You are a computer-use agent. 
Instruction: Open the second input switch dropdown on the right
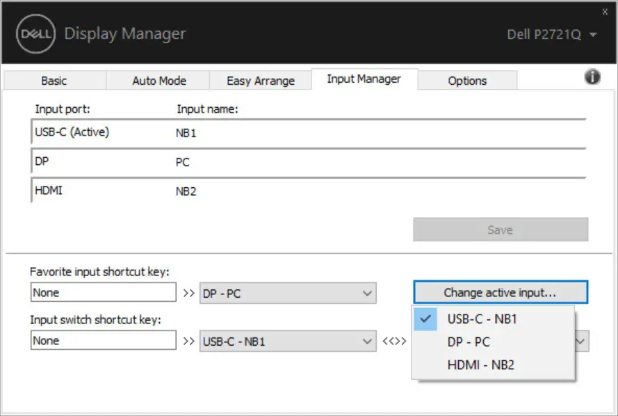click(x=580, y=341)
